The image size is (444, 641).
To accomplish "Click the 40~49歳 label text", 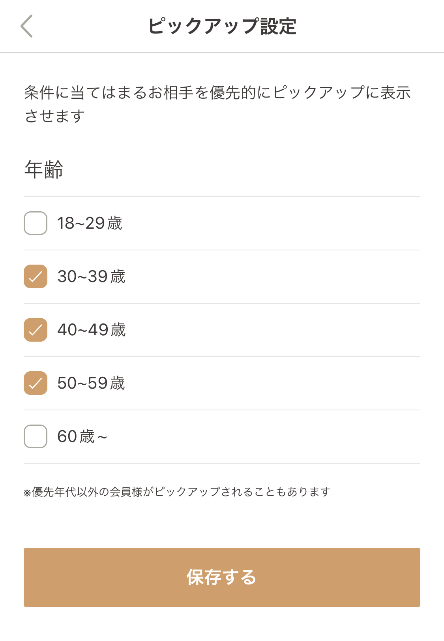I will coord(91,330).
